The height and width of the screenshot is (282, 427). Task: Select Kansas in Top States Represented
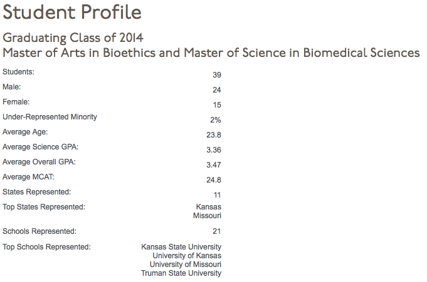208,207
